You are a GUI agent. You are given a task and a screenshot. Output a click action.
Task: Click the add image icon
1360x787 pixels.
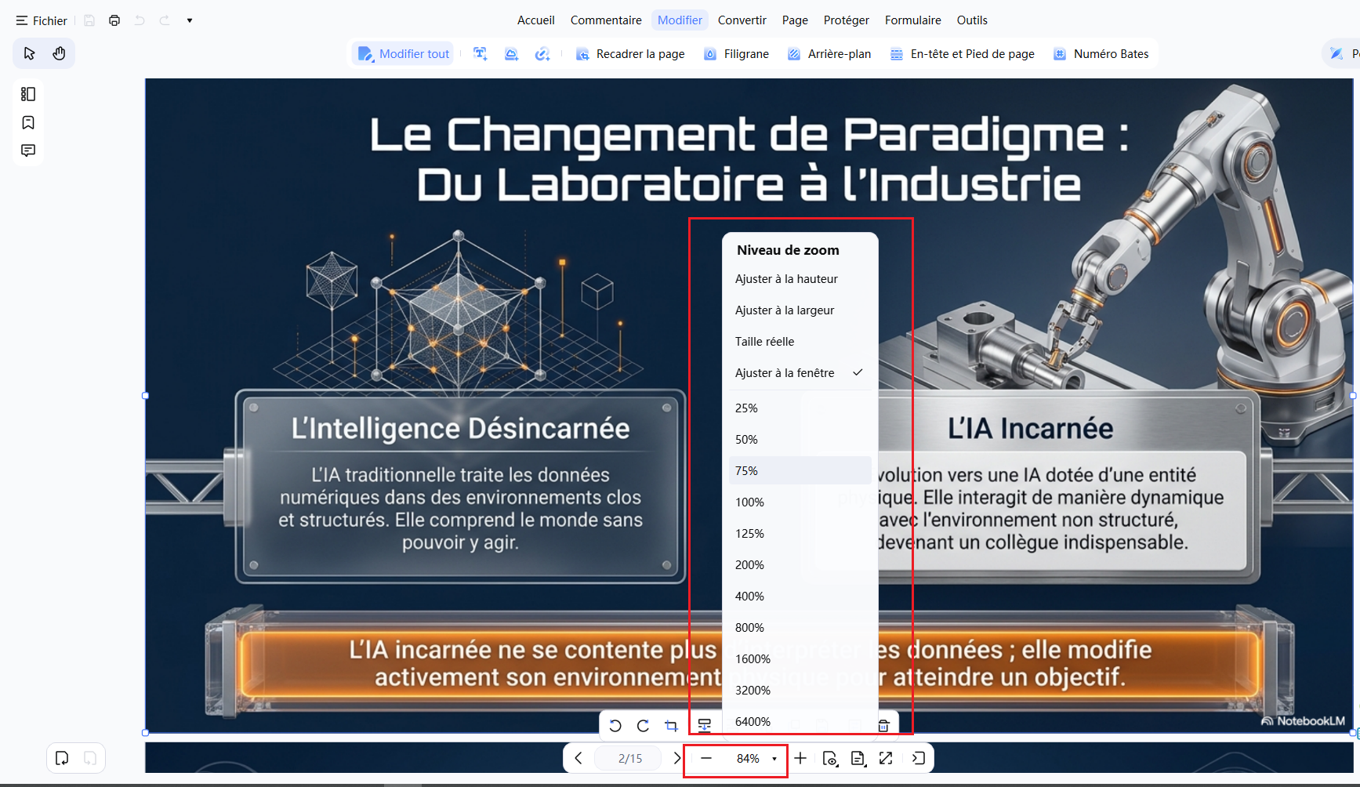click(511, 54)
